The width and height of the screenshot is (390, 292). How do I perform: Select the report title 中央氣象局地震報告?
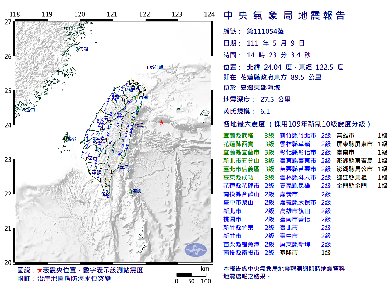tap(284, 16)
